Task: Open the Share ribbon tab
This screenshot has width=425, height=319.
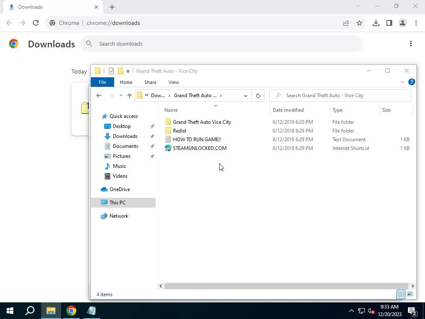Action: click(150, 82)
